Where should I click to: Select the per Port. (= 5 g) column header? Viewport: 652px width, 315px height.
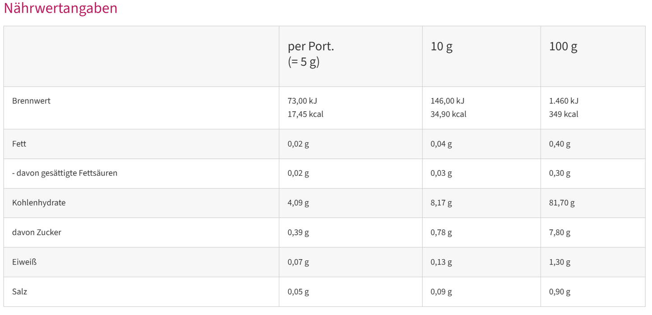[x=311, y=54]
